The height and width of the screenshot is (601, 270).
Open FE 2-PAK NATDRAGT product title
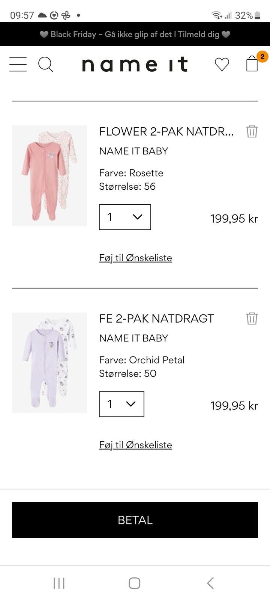coord(156,319)
